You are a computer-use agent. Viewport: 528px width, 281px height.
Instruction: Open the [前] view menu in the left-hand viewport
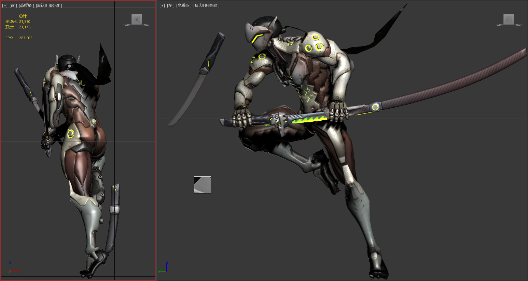click(13, 5)
